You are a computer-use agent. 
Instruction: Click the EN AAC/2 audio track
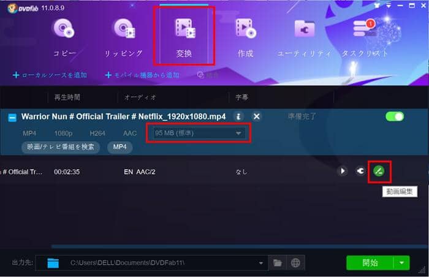140,172
